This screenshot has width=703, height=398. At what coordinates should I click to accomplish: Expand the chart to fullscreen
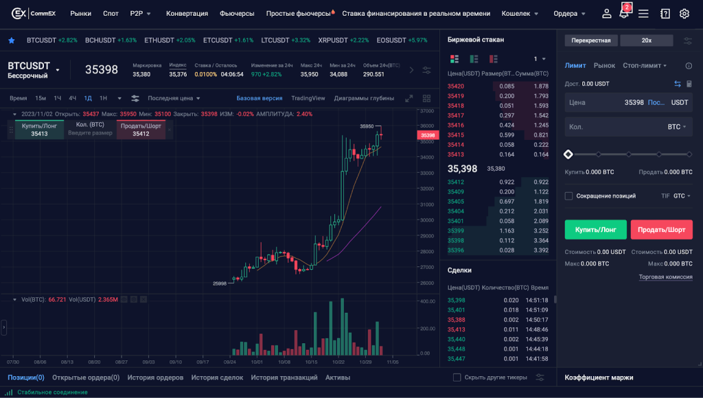point(409,98)
